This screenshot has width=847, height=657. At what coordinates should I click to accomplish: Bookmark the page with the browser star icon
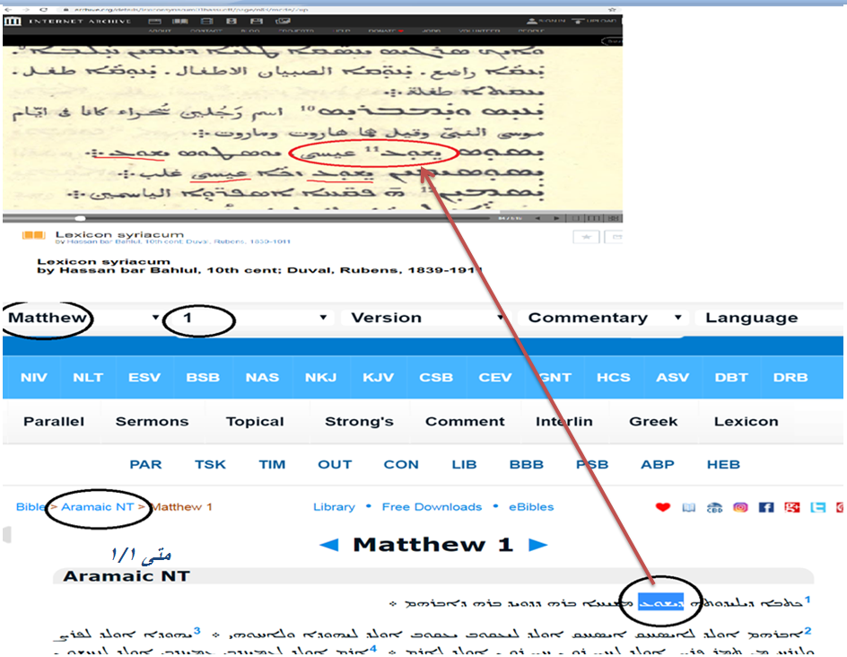[612, 9]
